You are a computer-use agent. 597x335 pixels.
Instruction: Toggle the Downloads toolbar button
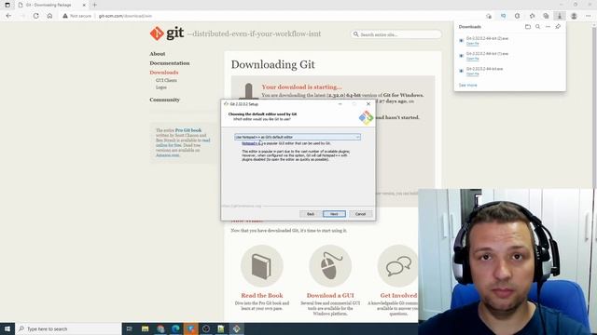[560, 16]
